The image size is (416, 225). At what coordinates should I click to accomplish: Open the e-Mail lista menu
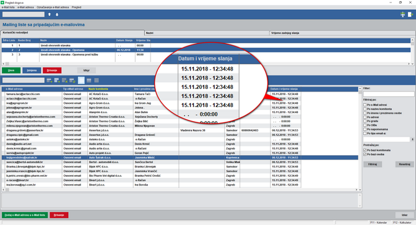click(x=8, y=7)
